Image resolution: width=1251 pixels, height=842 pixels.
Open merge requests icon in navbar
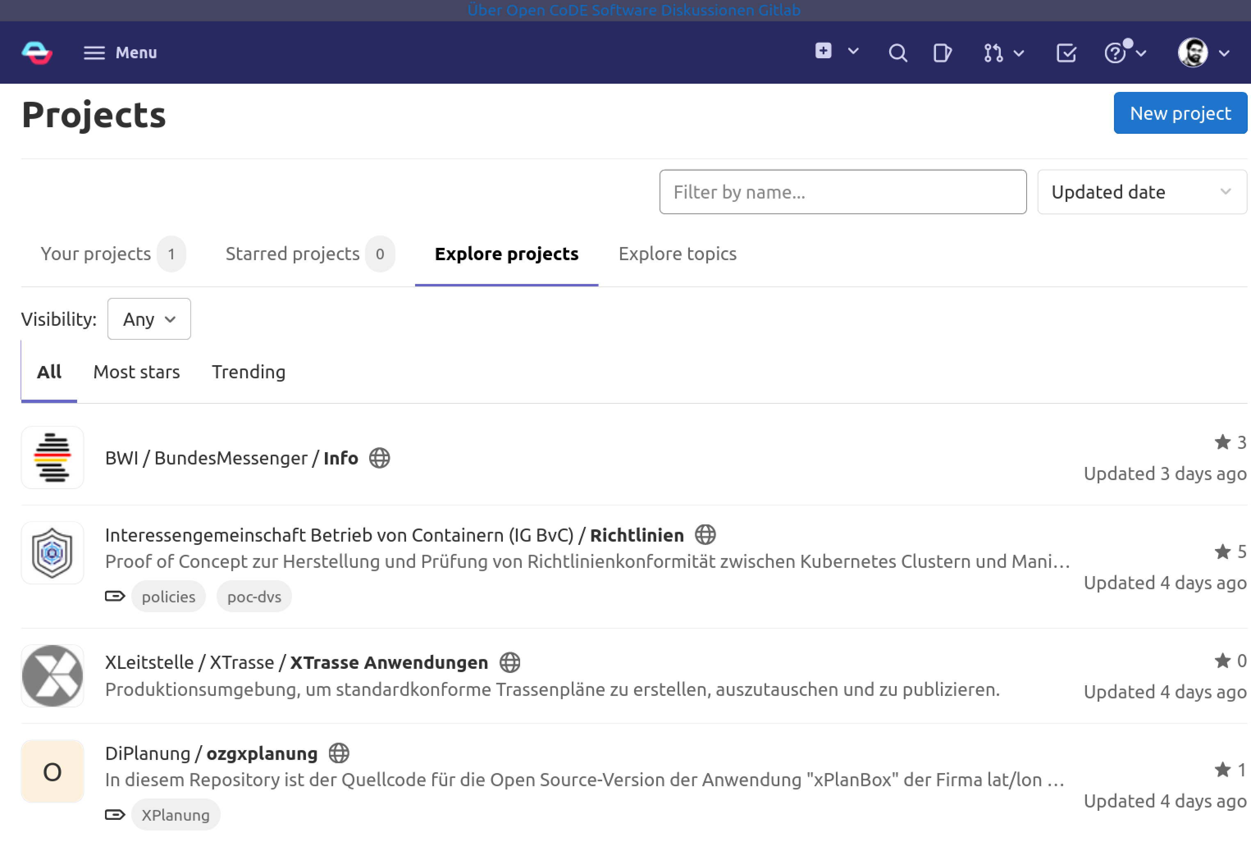tap(993, 53)
